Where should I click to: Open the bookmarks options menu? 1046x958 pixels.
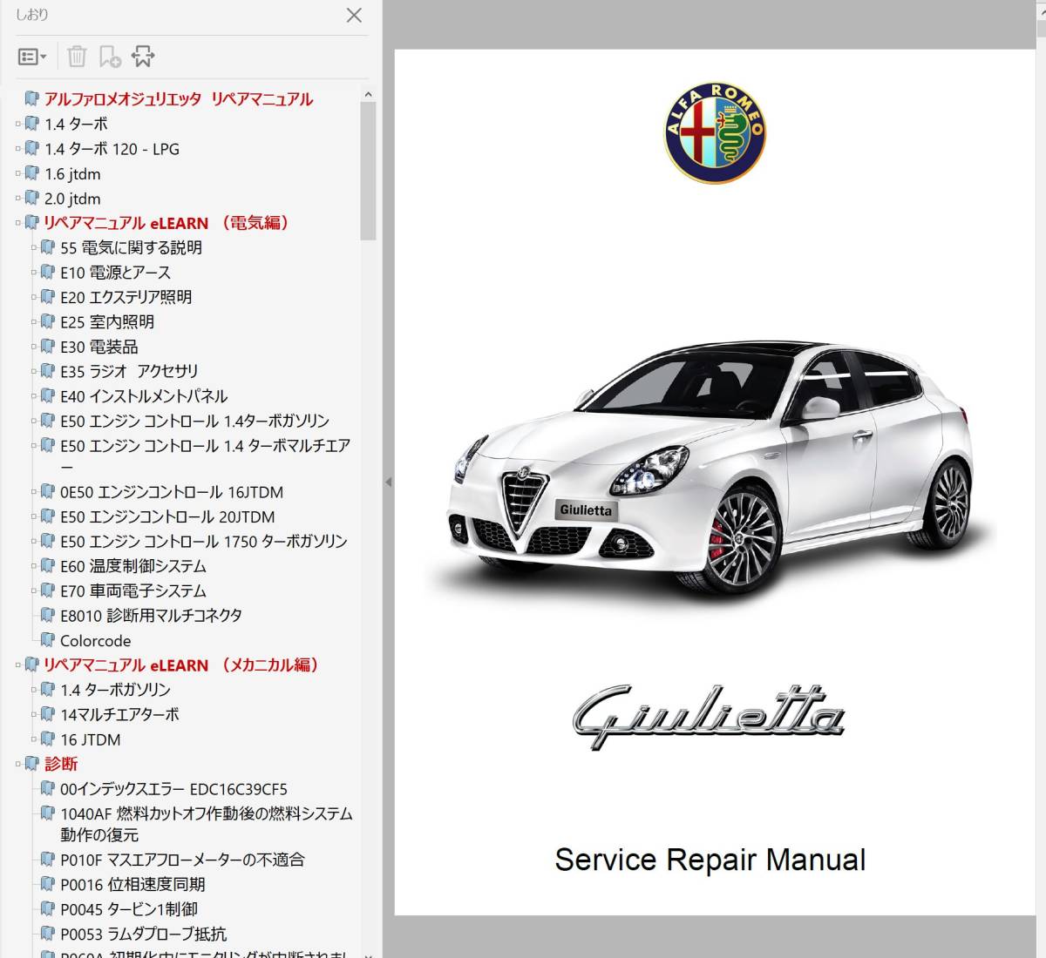[x=32, y=57]
